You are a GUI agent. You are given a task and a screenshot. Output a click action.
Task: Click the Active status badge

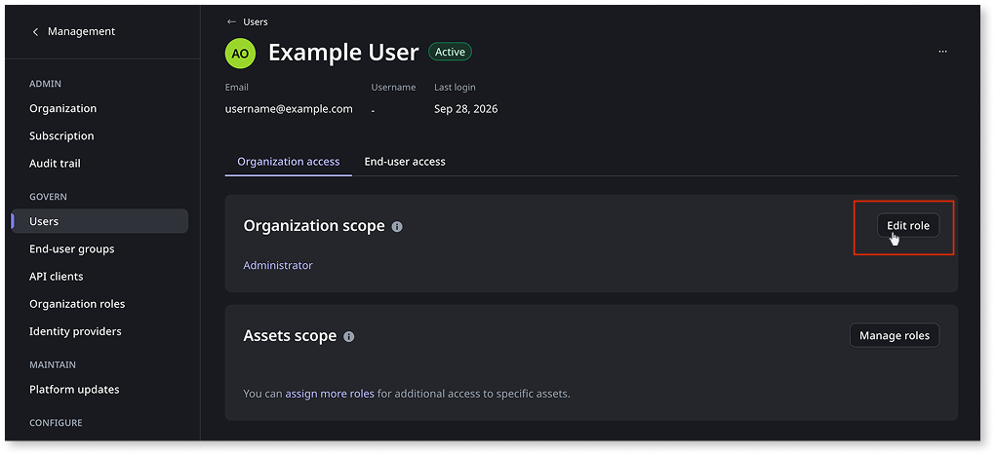[x=450, y=52]
